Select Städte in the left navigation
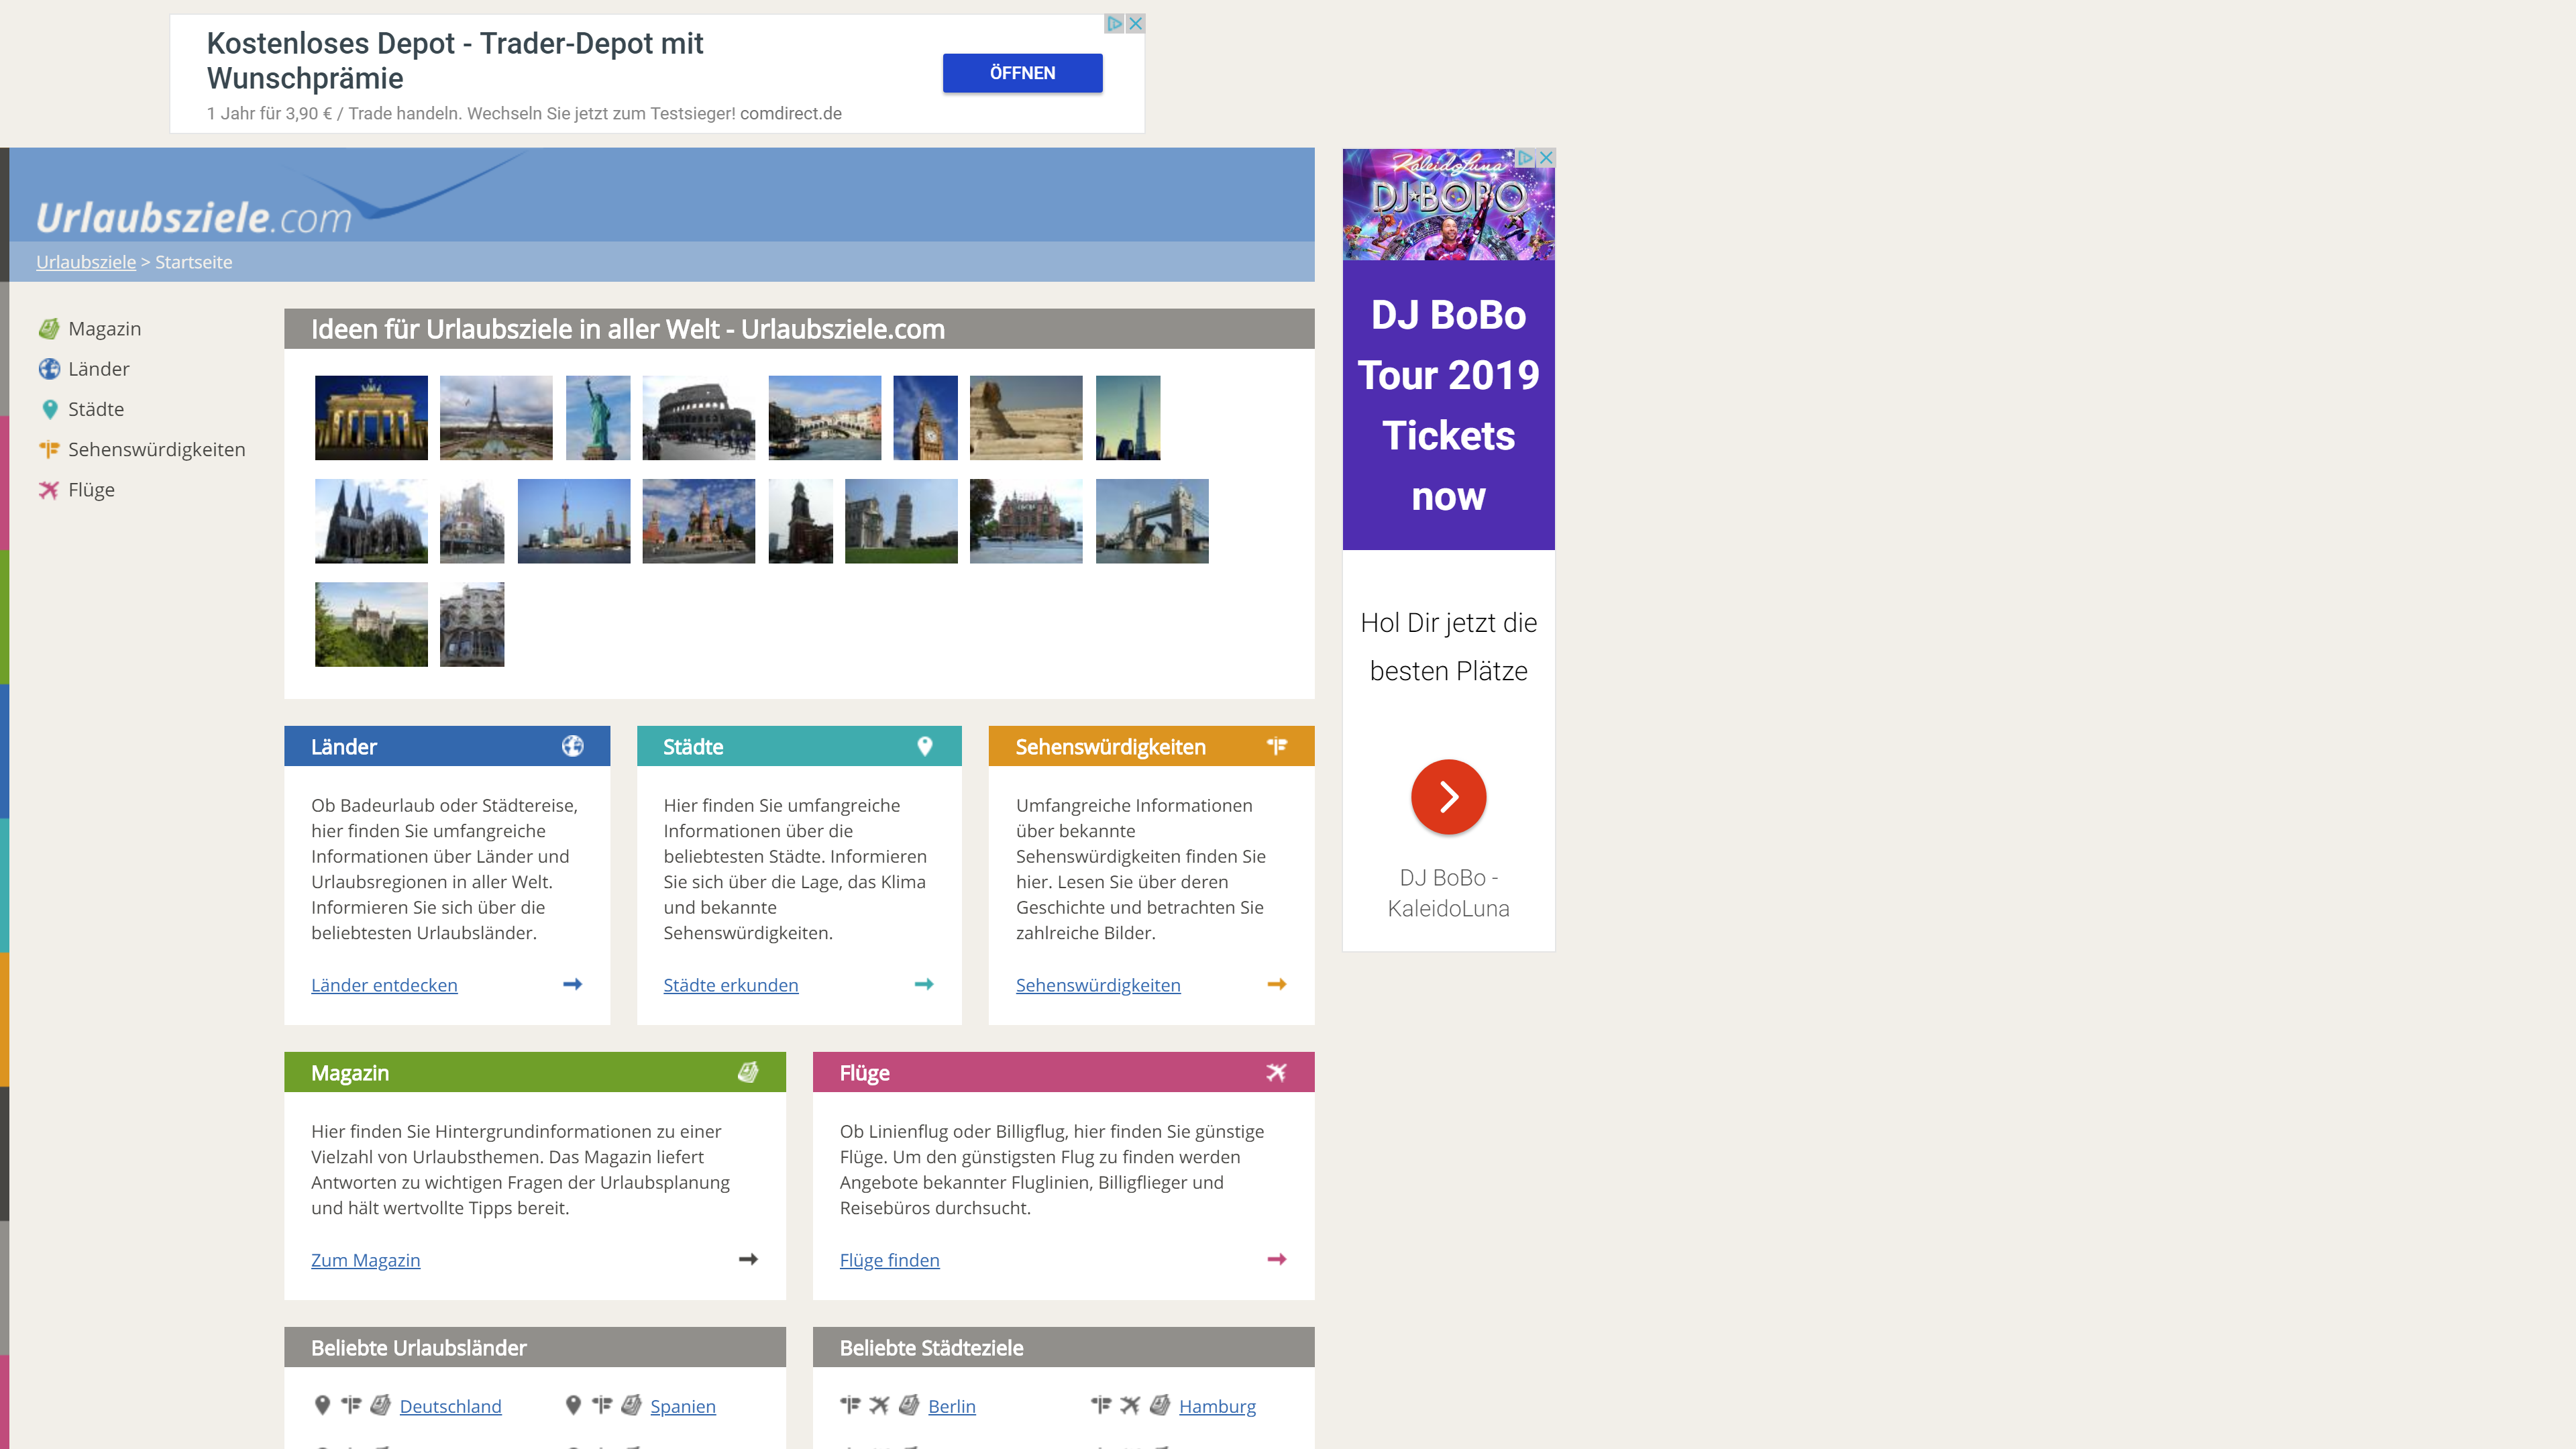 click(x=96, y=409)
